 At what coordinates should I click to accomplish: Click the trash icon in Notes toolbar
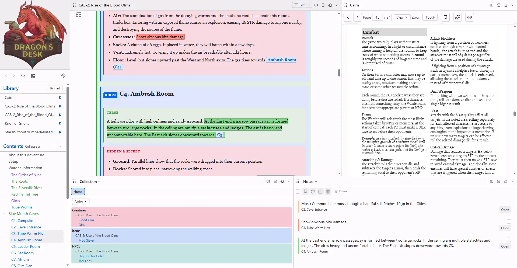(x=328, y=192)
